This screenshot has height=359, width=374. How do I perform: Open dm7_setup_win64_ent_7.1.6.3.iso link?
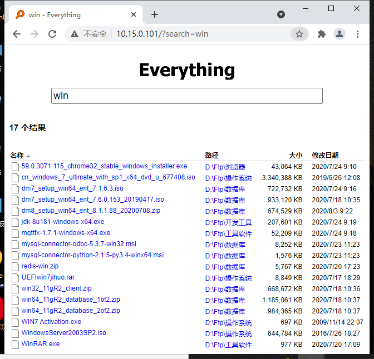coord(72,188)
